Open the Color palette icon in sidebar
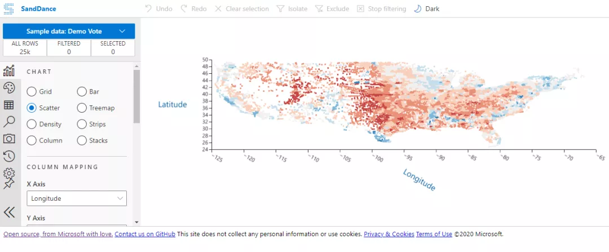The height and width of the screenshot is (252, 609). (x=9, y=88)
